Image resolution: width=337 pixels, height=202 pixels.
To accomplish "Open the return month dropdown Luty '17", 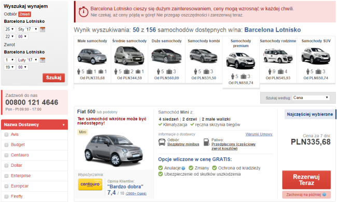I will coord(27,60).
